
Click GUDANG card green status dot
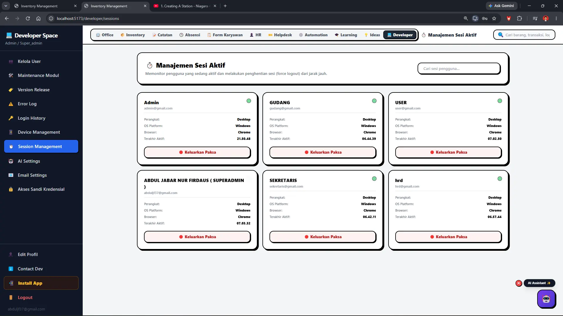pos(374,101)
